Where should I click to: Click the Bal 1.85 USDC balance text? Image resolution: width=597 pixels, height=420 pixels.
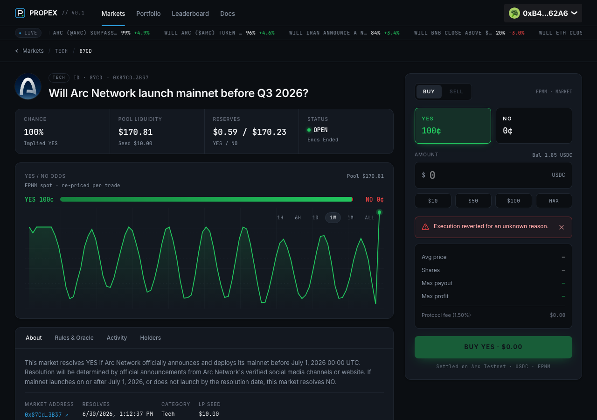pyautogui.click(x=552, y=155)
